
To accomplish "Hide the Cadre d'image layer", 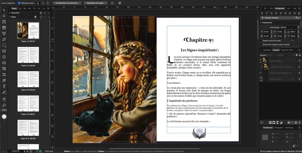I will point(299,60).
